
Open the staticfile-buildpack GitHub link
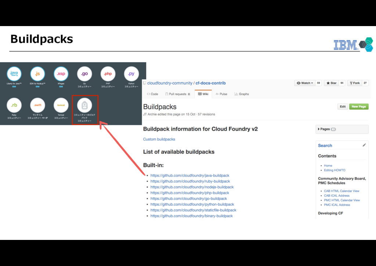point(193,210)
